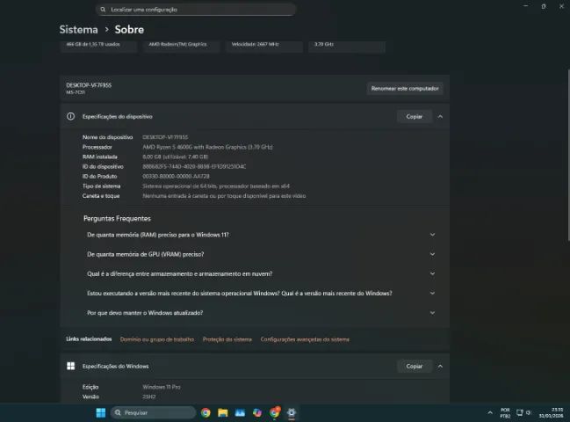
Task: Open the taskbar clock and date
Action: pos(551,412)
